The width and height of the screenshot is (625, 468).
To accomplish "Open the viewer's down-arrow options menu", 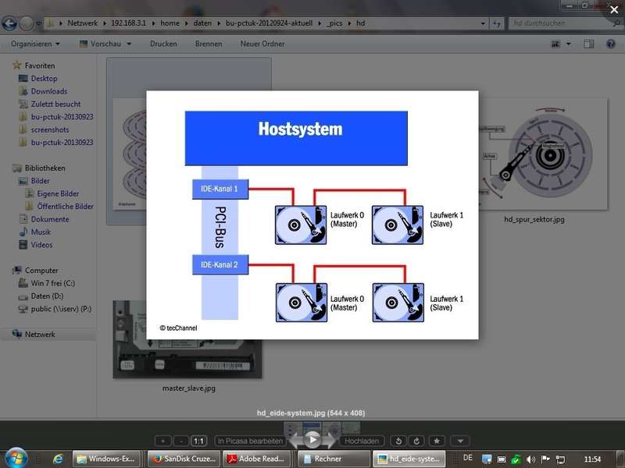I will (460, 441).
